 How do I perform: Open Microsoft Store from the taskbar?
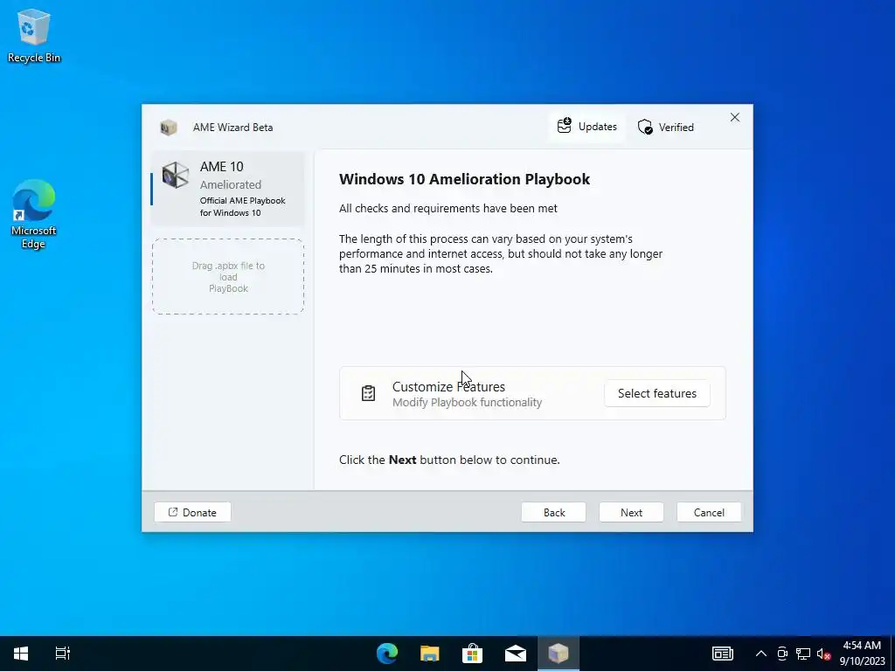point(473,654)
